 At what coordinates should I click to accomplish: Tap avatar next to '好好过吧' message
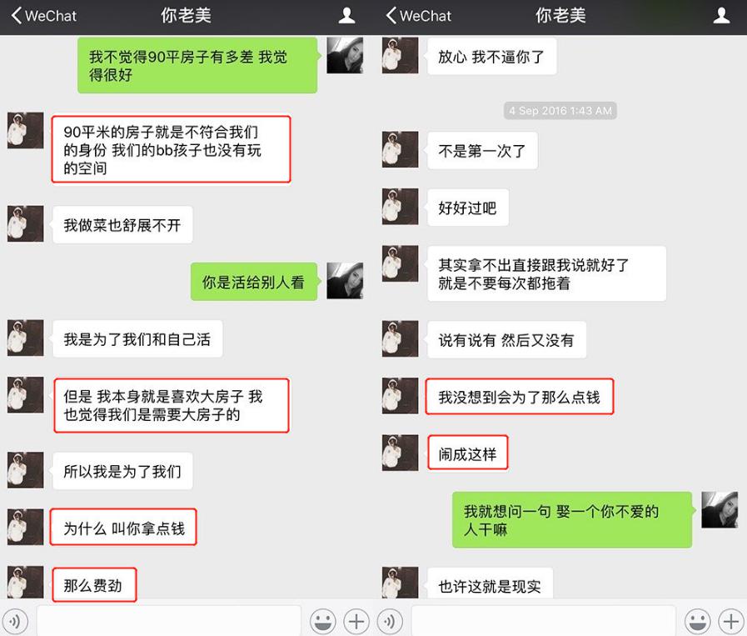[401, 207]
